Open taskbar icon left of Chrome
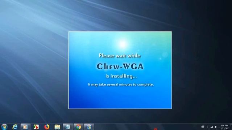Screen dimensions: 232x130 click(x=68, y=127)
